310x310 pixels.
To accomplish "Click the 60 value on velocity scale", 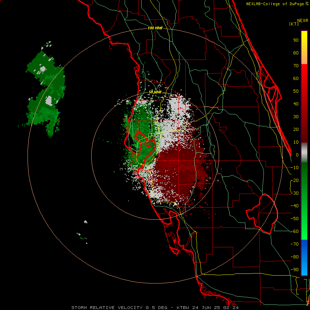I will 296,79.
